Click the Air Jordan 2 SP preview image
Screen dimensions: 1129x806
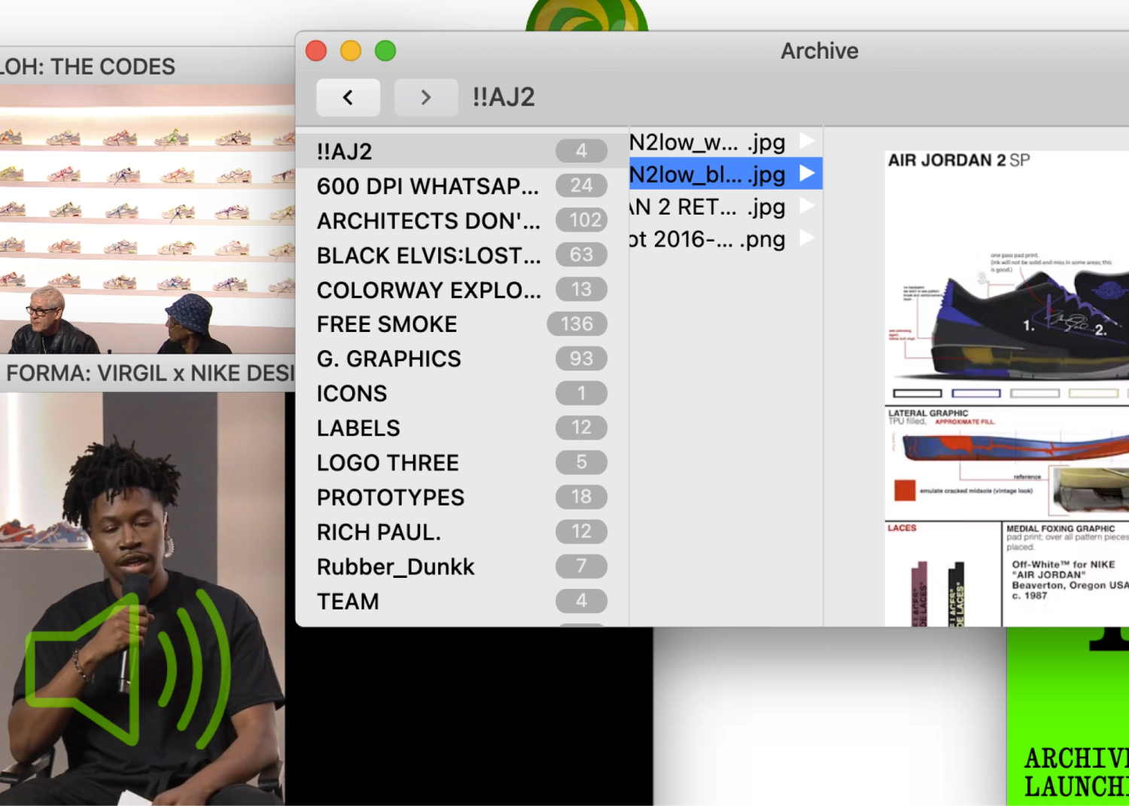coord(1007,388)
